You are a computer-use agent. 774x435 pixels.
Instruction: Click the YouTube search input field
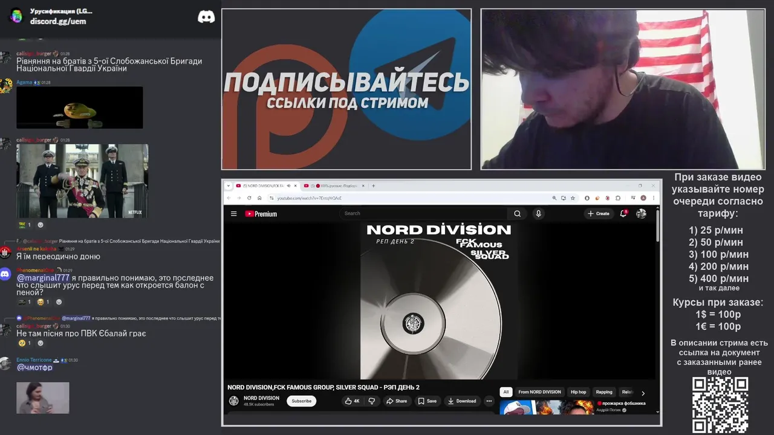pyautogui.click(x=424, y=213)
